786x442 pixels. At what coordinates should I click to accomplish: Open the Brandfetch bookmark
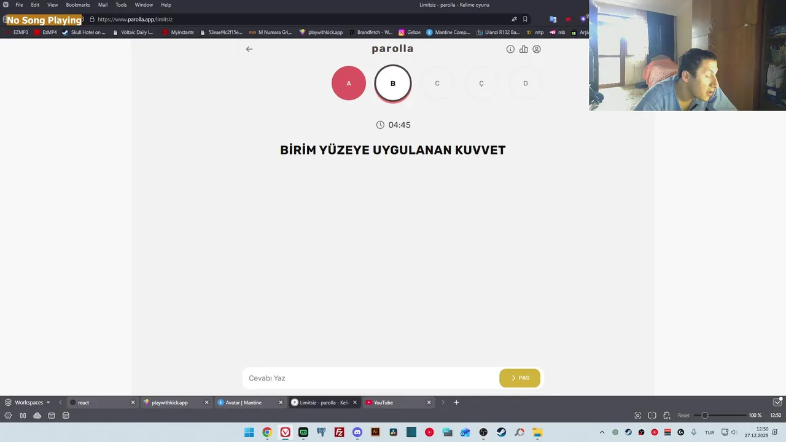(x=370, y=33)
